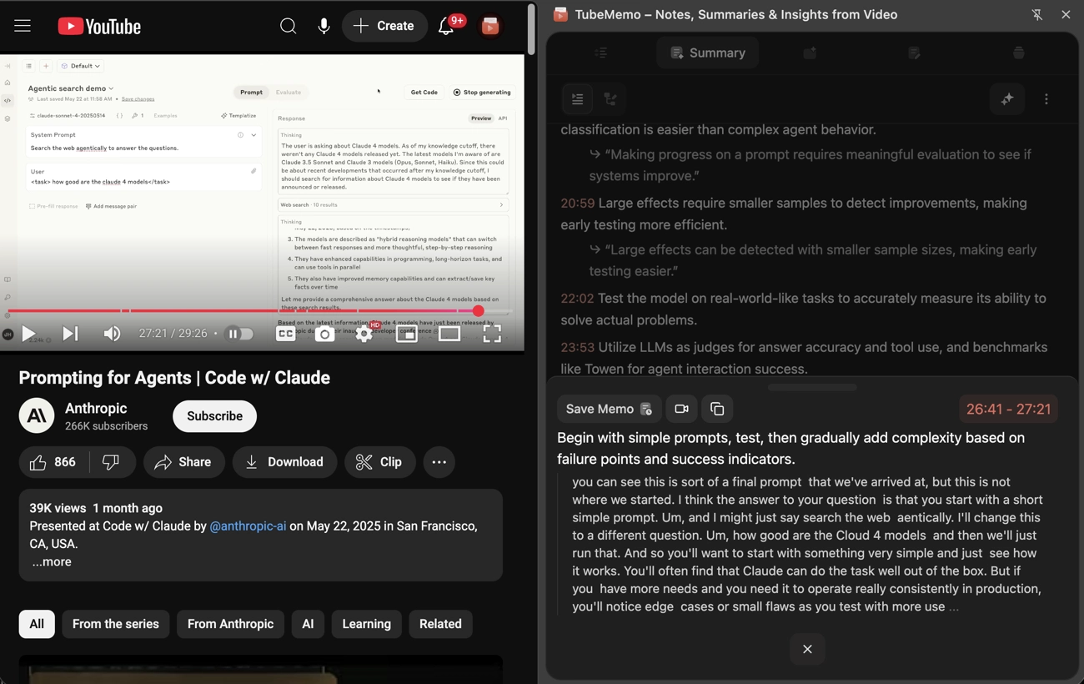Screen dimensions: 1084x684
Task: Copy memo with copy icon
Action: click(717, 409)
